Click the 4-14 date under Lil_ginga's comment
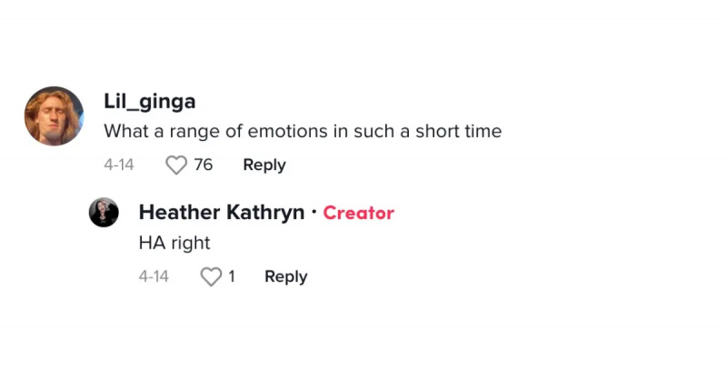 tap(119, 165)
